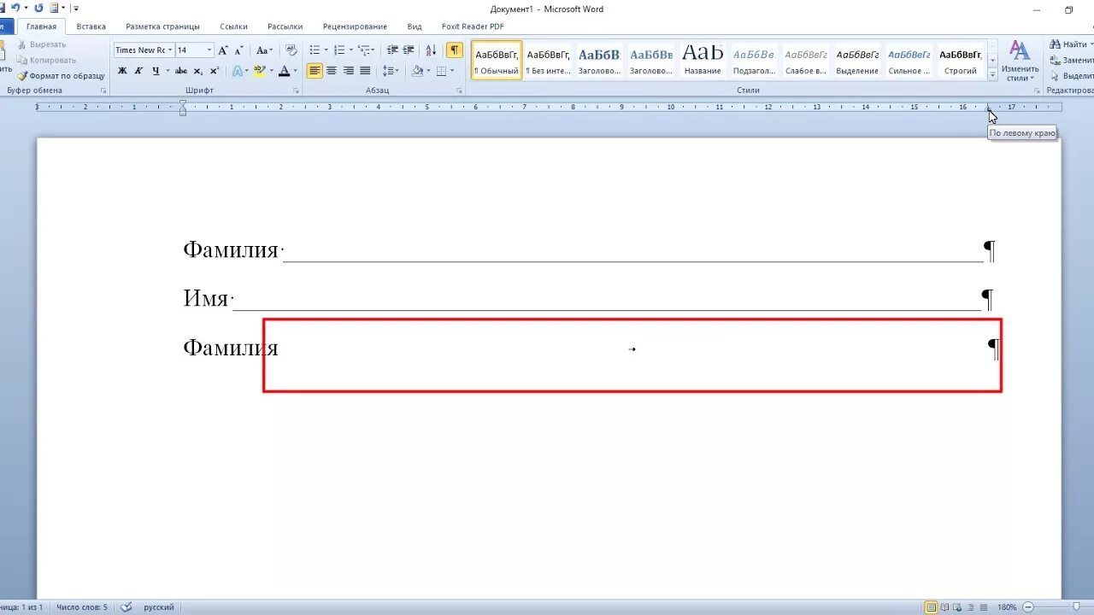Screen dimensions: 1094x615
Task: Open font color dropdown arrow
Action: pyautogui.click(x=296, y=71)
